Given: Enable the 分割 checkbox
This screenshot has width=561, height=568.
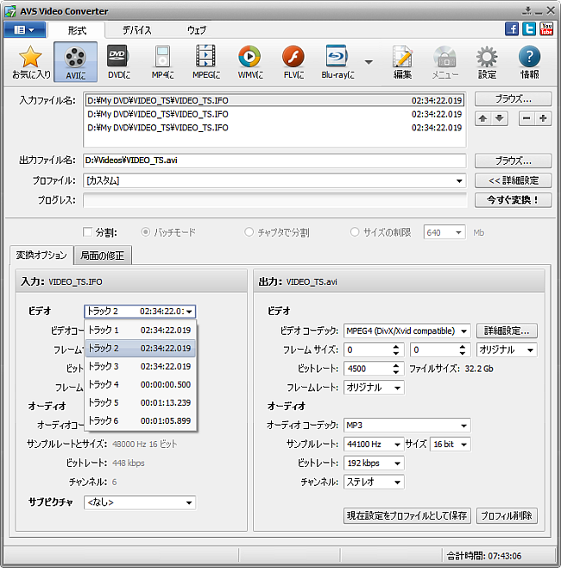Looking at the screenshot, I should [88, 232].
